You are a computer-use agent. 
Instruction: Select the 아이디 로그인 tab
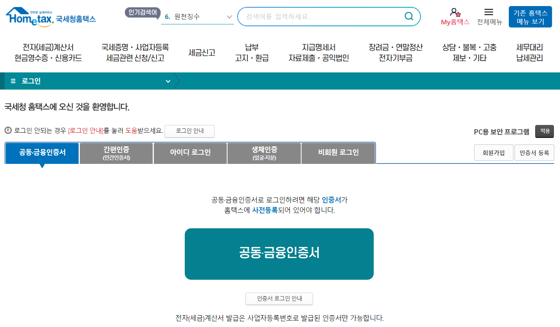[190, 153]
